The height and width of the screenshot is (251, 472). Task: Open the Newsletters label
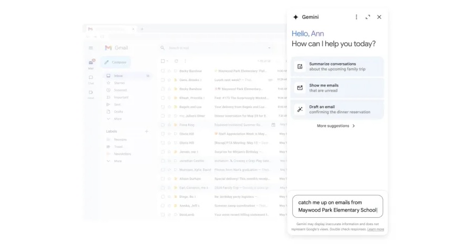click(122, 154)
